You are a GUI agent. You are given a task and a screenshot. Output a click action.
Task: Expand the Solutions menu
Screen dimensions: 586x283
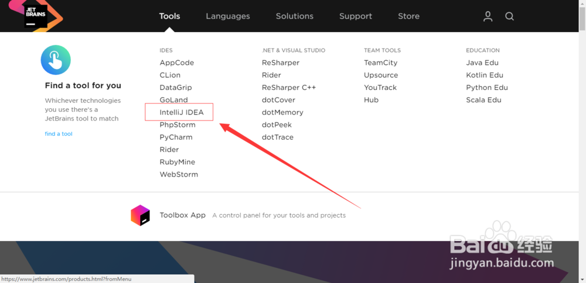tap(295, 16)
